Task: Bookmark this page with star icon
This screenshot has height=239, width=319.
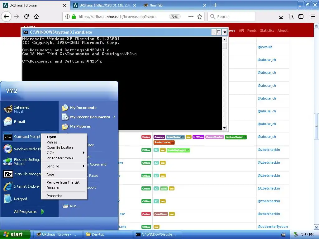Action: tap(200, 16)
